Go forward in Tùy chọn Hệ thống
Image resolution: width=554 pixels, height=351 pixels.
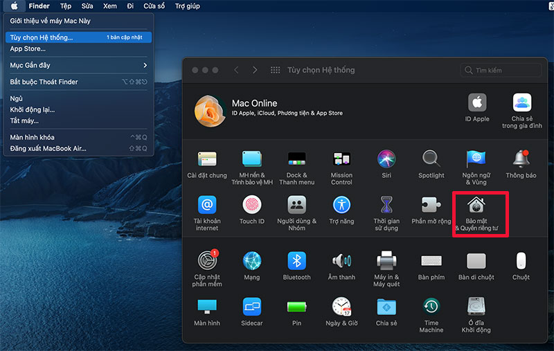coord(255,70)
